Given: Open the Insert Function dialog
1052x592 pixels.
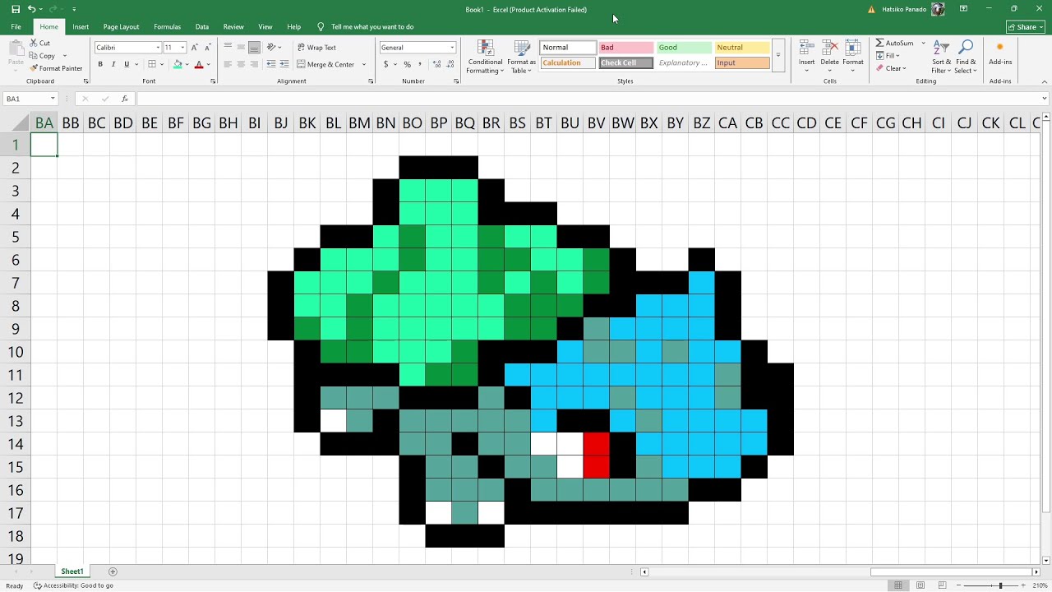Looking at the screenshot, I should click(x=125, y=99).
